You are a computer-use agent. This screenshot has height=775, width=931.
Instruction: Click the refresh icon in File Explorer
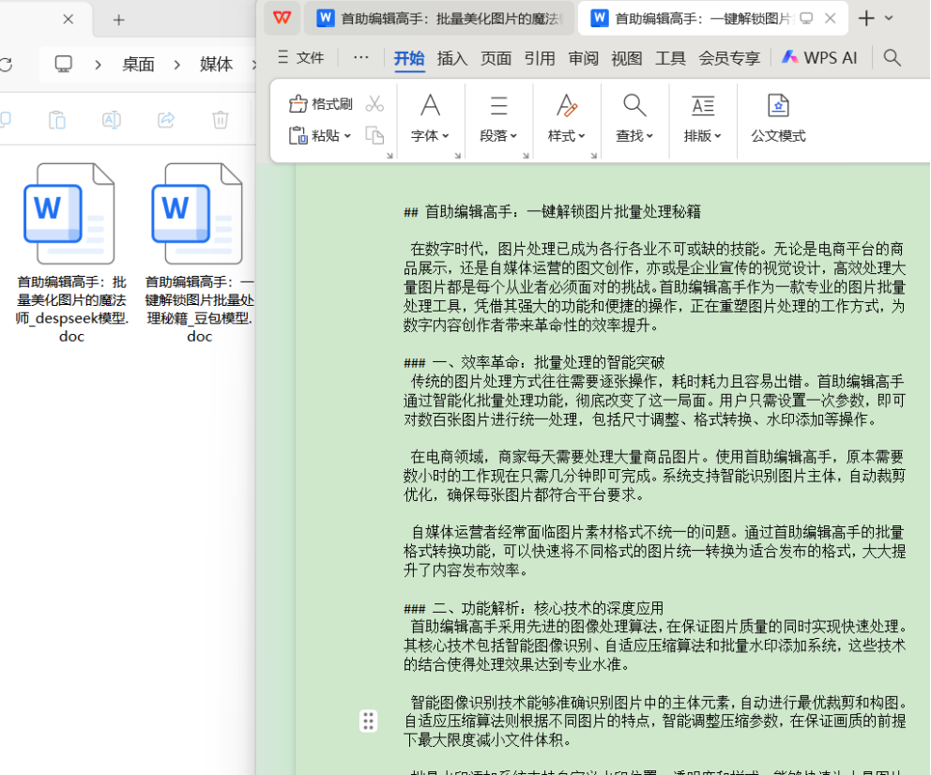(6, 64)
